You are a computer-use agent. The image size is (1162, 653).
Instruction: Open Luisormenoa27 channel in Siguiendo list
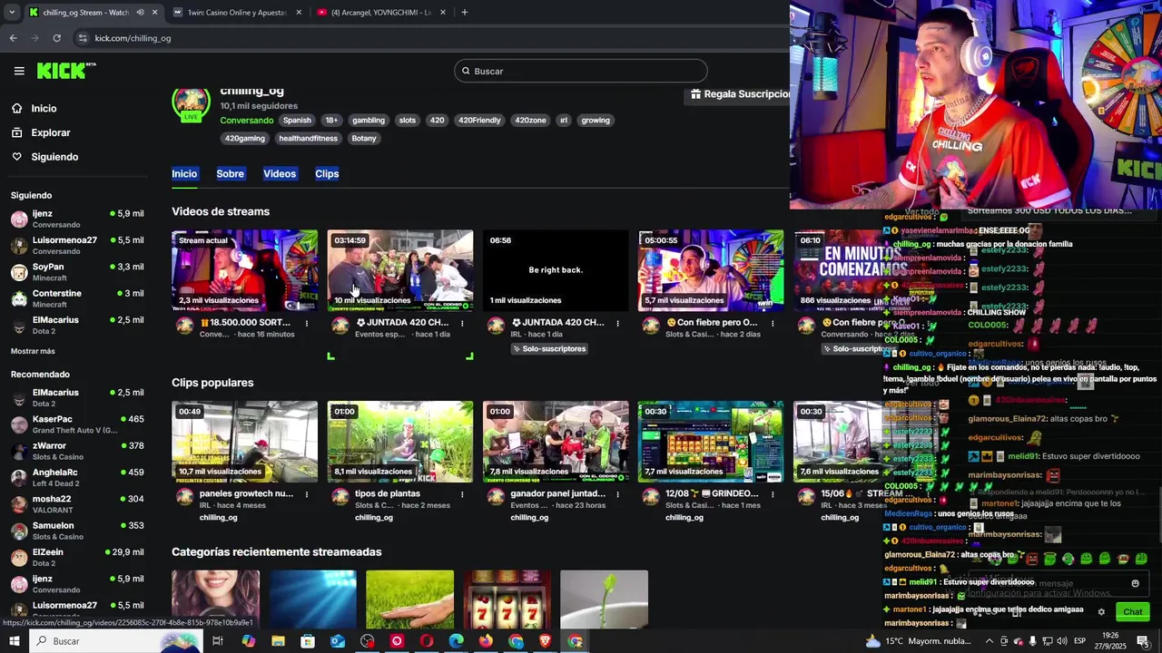(77, 245)
